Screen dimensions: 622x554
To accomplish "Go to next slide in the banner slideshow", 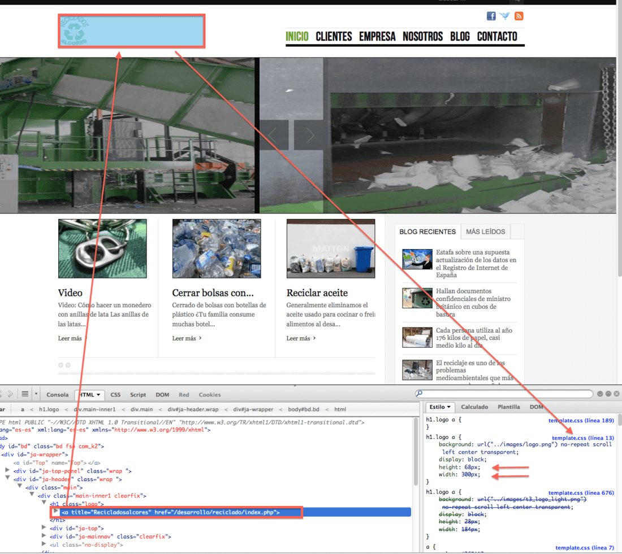I will [x=309, y=136].
